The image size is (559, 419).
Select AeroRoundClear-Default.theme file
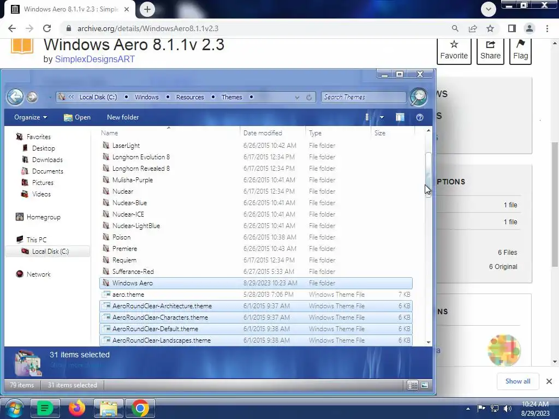256,329
